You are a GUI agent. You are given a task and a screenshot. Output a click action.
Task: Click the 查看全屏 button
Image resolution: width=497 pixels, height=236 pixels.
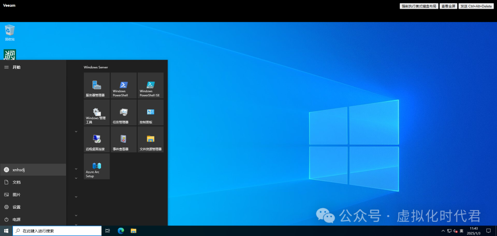[x=448, y=6]
